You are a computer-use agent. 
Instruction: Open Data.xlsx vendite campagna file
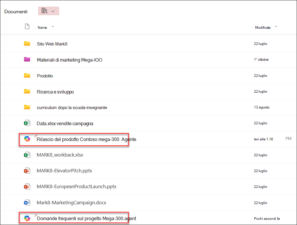tap(65, 124)
